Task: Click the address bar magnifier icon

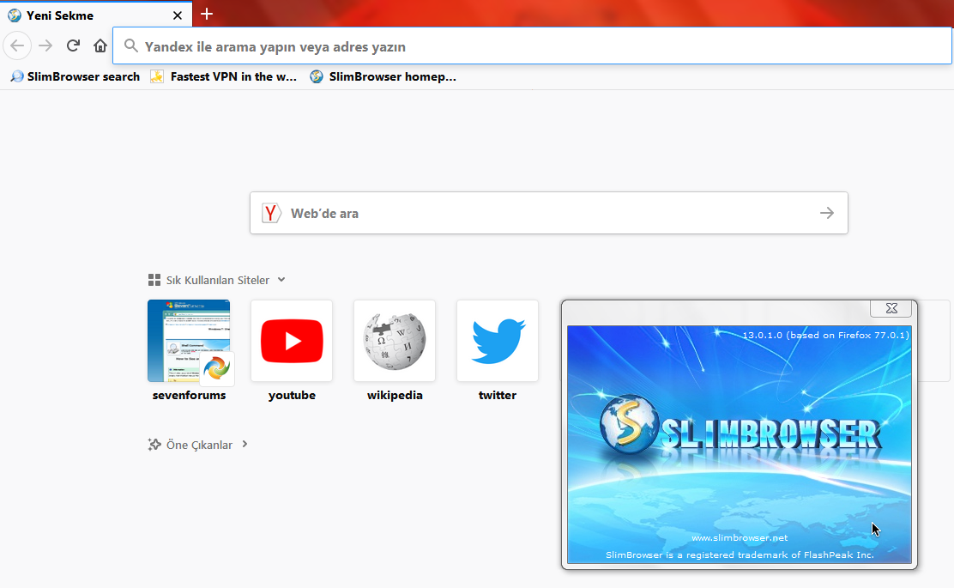Action: click(x=130, y=46)
